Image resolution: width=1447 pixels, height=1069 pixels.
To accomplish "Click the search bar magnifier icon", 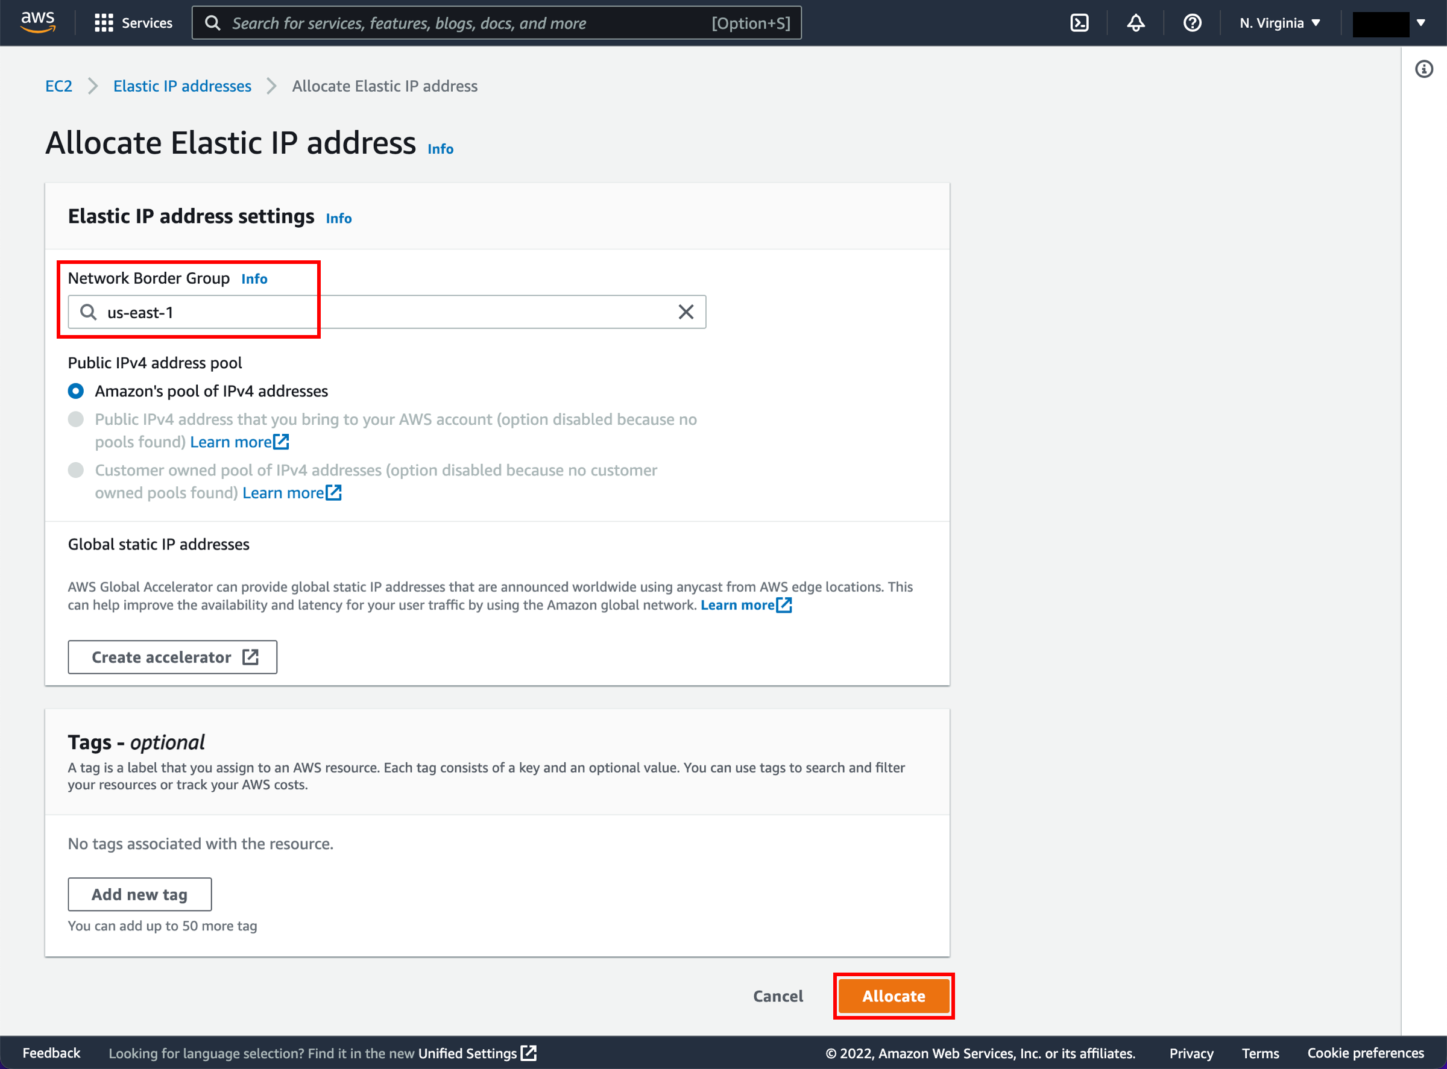I will [212, 24].
